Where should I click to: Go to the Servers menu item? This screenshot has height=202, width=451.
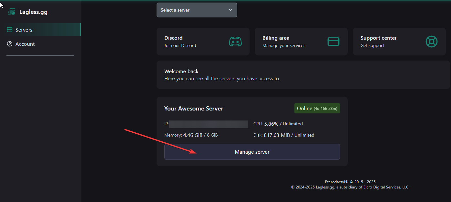[24, 30]
